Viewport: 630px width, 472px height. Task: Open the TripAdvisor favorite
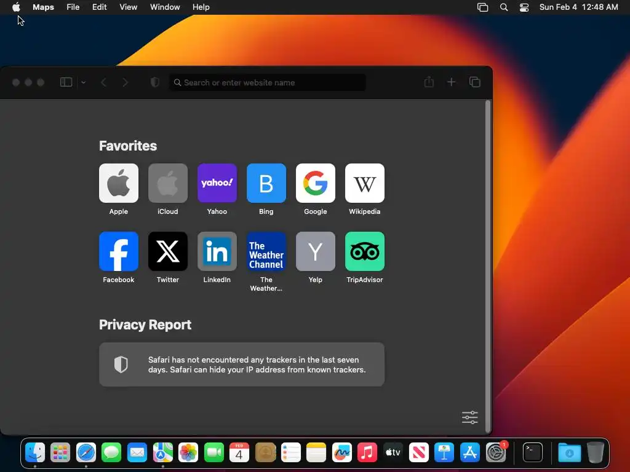[x=365, y=251]
